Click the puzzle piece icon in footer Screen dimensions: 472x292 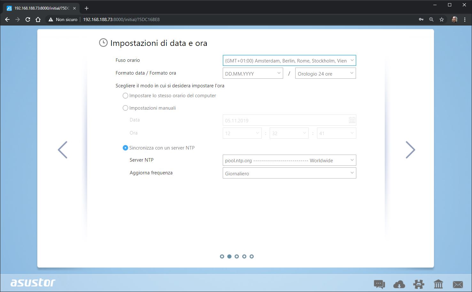pos(419,284)
